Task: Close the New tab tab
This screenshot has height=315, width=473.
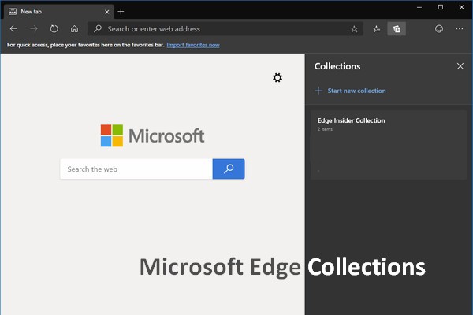Action: click(106, 12)
